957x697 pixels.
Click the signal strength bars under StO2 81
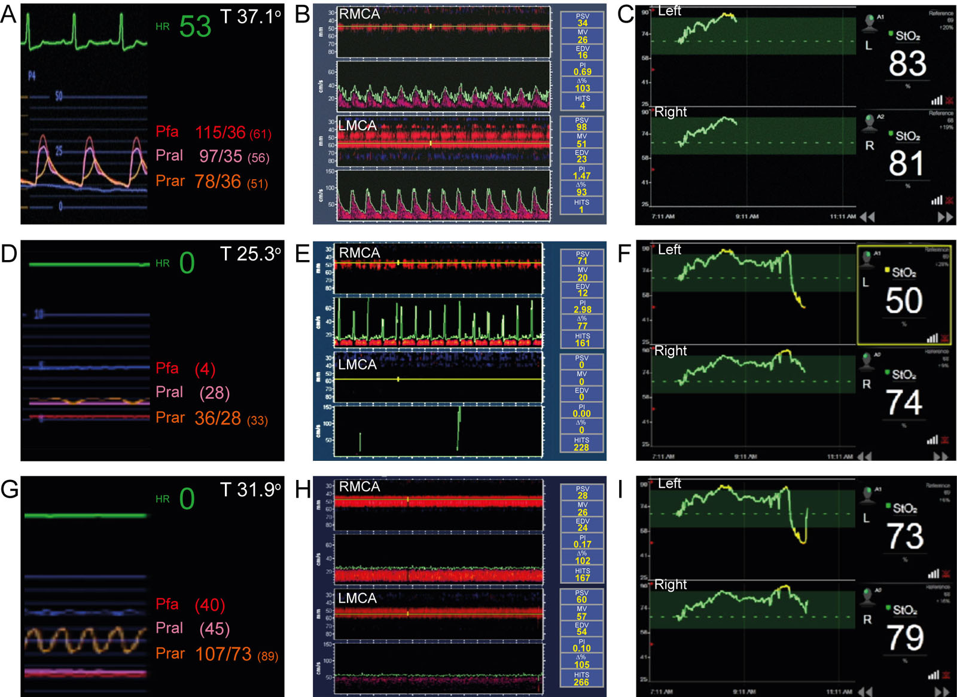pos(937,200)
